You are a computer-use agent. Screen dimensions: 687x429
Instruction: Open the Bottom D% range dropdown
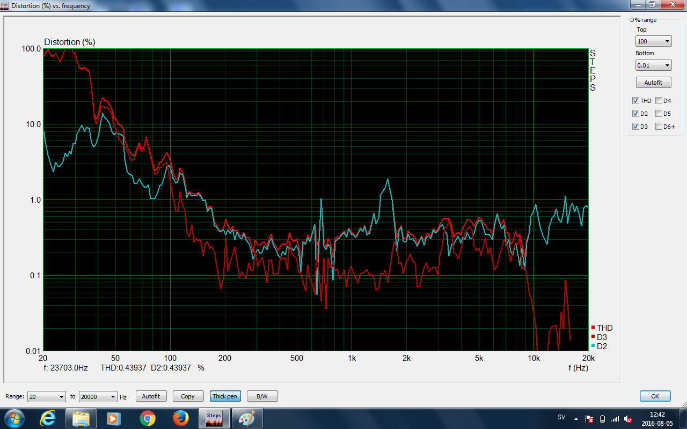click(x=653, y=65)
